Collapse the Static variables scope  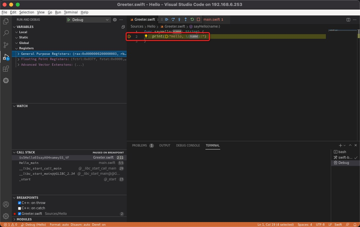click(16, 37)
